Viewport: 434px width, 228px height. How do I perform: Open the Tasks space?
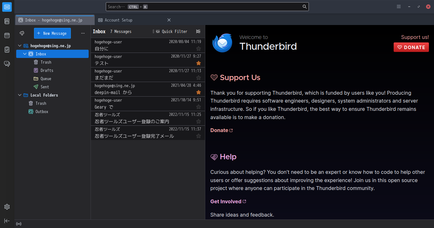(x=7, y=50)
